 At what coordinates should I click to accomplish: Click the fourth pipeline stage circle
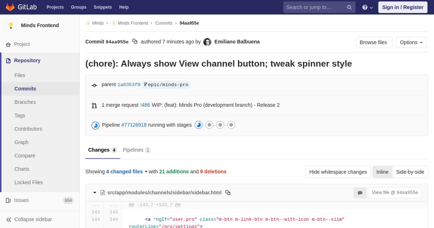[231, 125]
